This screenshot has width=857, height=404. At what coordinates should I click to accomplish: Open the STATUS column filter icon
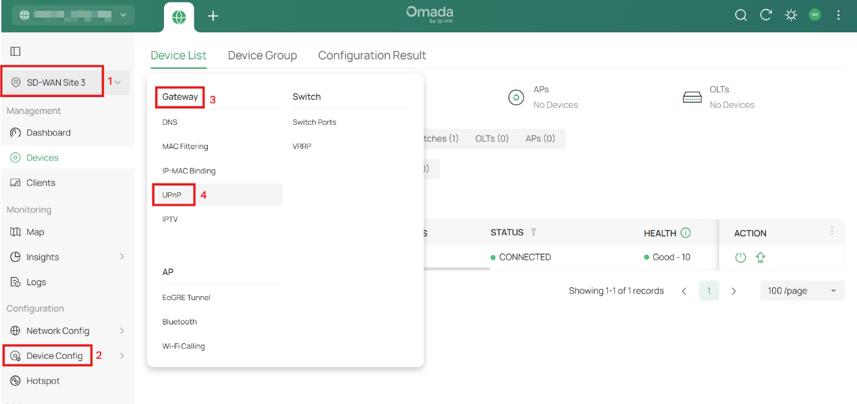pyautogui.click(x=533, y=233)
